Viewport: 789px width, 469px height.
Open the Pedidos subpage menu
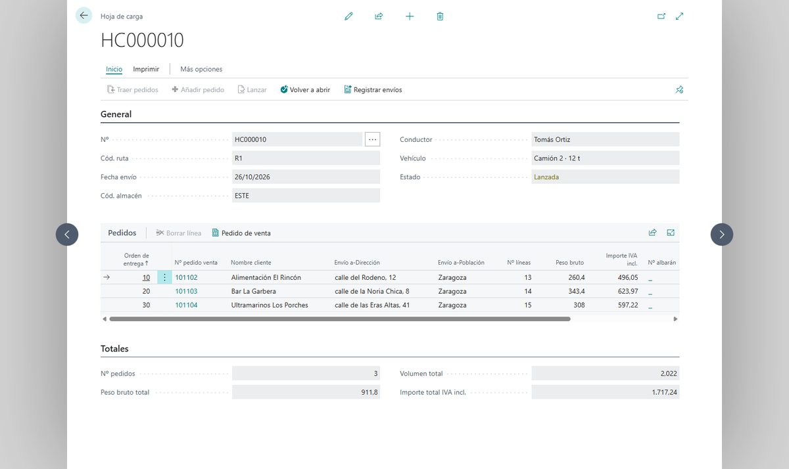[122, 233]
